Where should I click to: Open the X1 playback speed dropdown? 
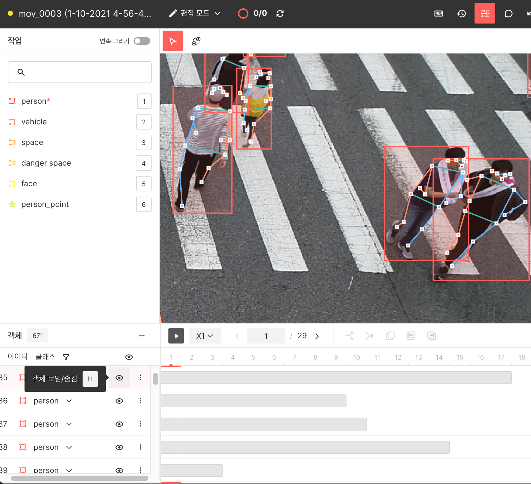205,336
